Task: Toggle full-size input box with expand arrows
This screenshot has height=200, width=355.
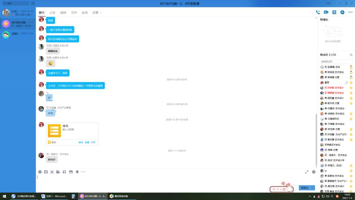Action: (306, 172)
